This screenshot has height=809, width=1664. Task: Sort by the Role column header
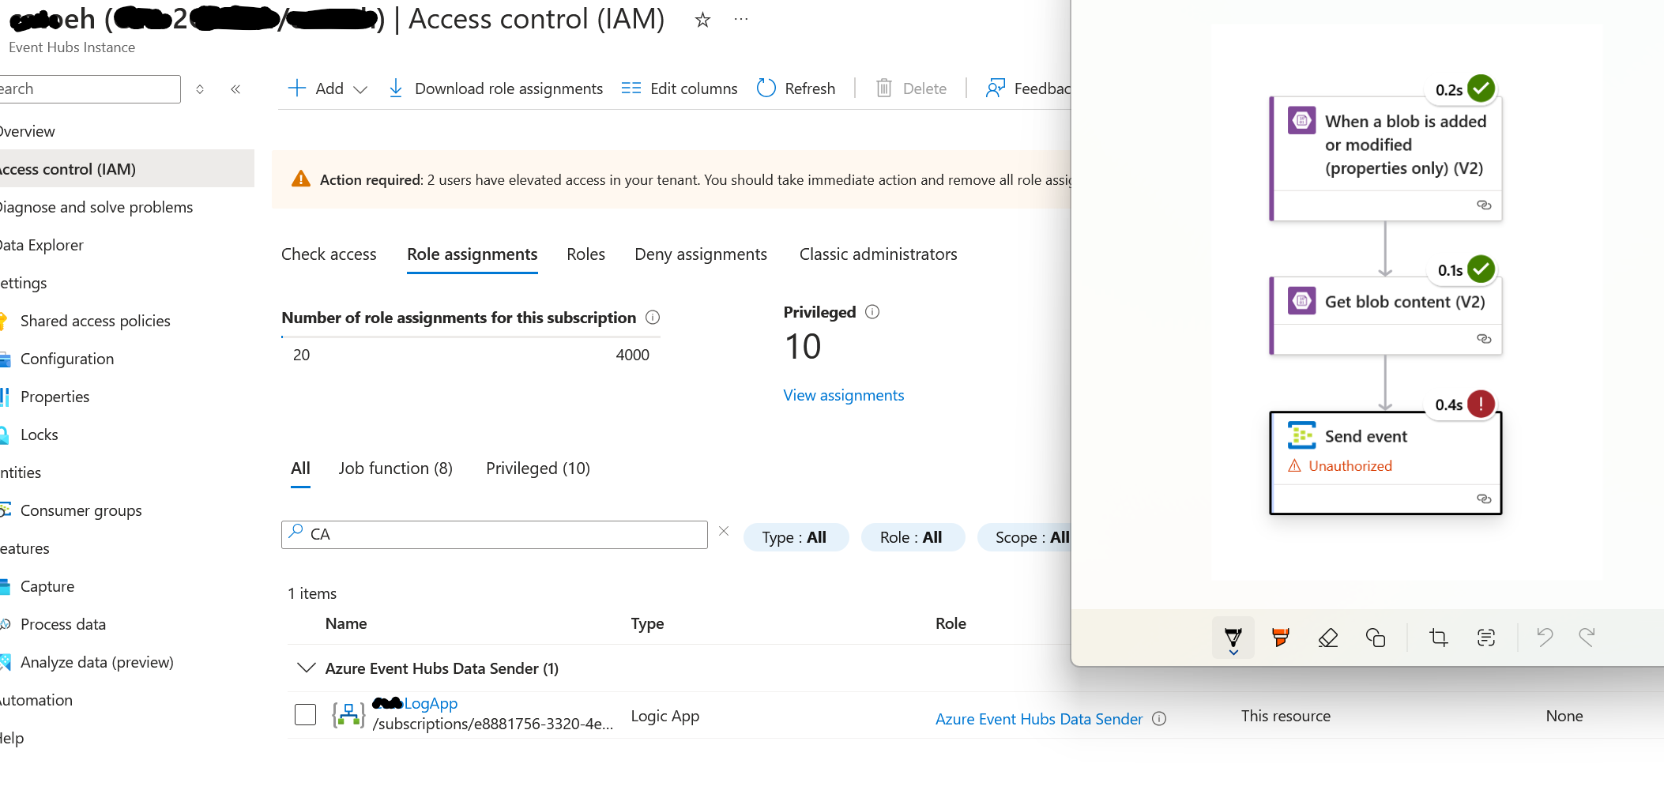pos(951,623)
